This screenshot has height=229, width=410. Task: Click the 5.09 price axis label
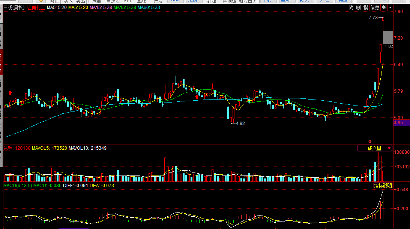tap(398, 118)
